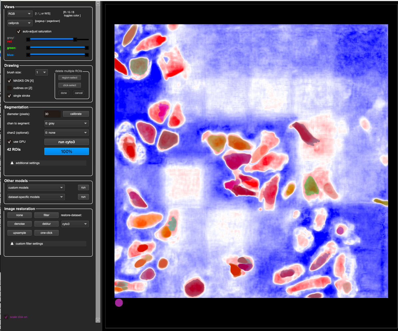Toggle scale disk on checkbox
Viewport: 398px width, 331px height.
tap(6, 317)
